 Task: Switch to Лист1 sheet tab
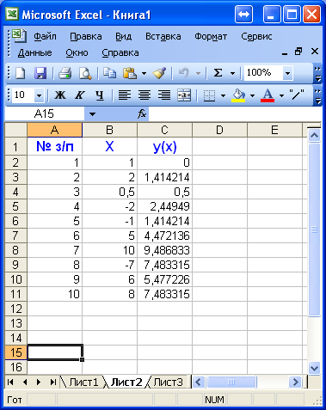[x=83, y=382]
